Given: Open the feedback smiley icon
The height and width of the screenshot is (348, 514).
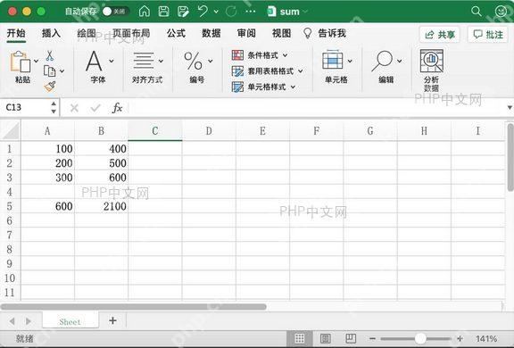Looking at the screenshot, I should (x=501, y=12).
